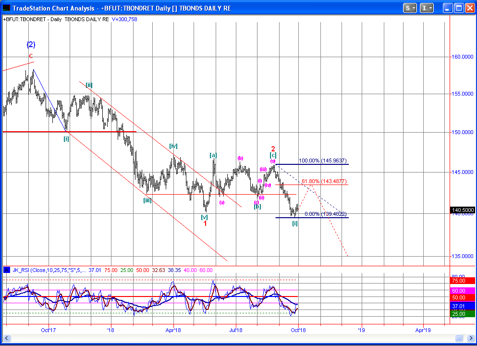Select the [i] label beneath the 0.00% retracement line
477x346 pixels.
(x=295, y=223)
